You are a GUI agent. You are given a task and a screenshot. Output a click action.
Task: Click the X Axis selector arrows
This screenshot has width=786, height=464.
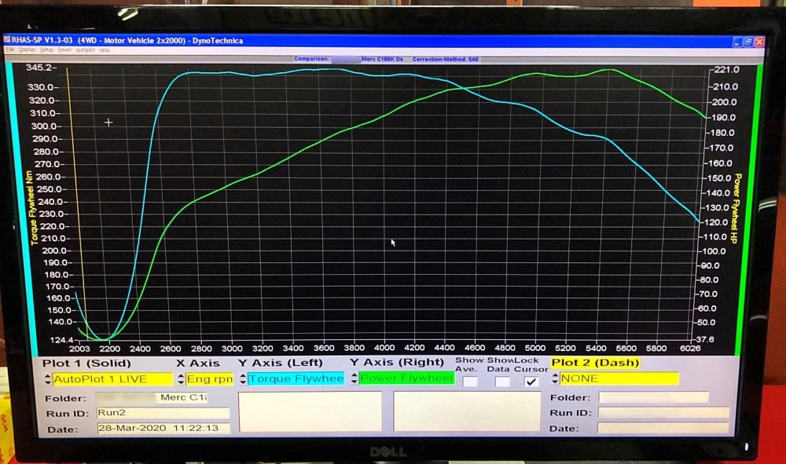coord(181,379)
